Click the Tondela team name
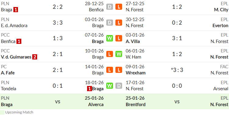The image size is (229, 118). point(9,89)
